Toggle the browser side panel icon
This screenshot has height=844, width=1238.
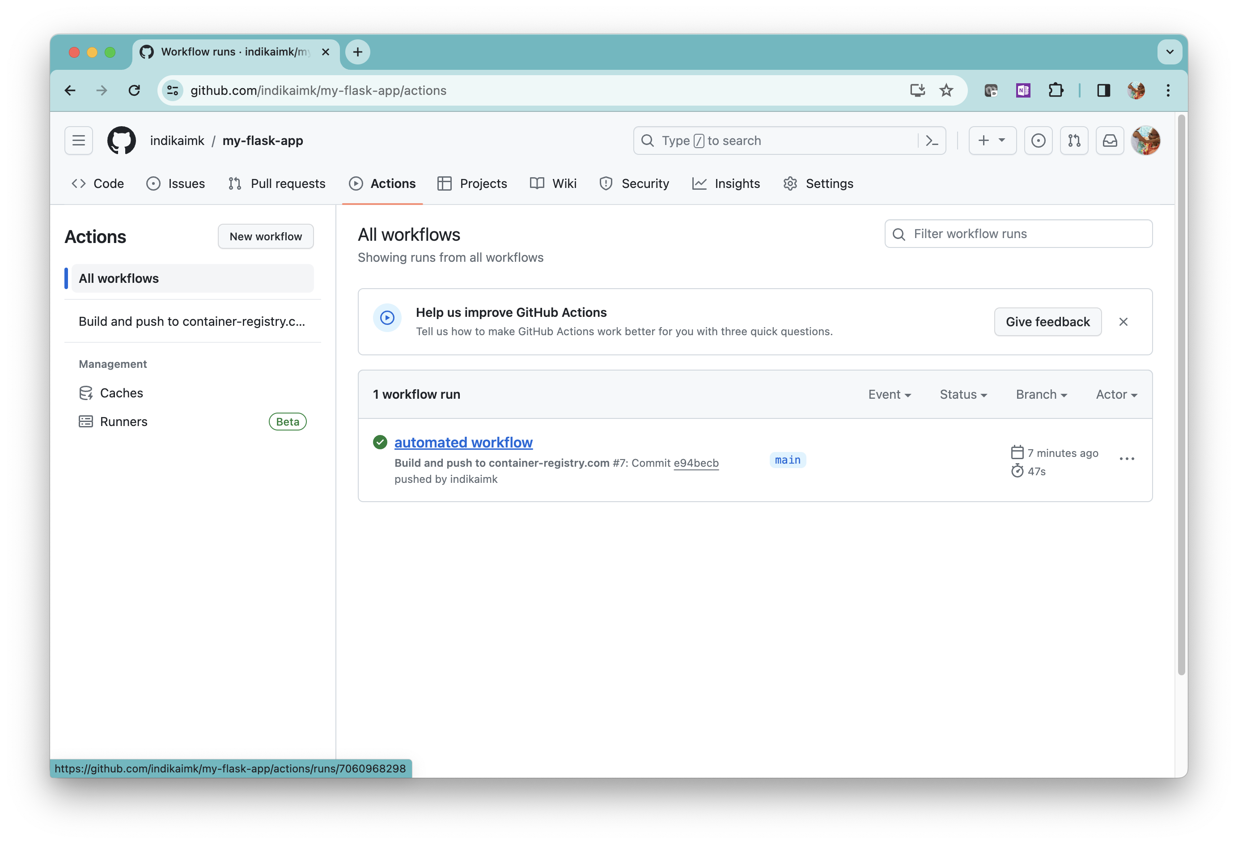(1103, 91)
